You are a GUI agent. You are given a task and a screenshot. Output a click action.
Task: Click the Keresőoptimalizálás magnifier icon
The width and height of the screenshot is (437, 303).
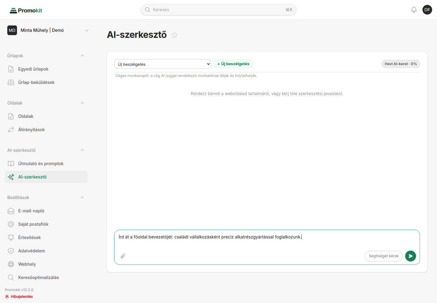coord(11,278)
